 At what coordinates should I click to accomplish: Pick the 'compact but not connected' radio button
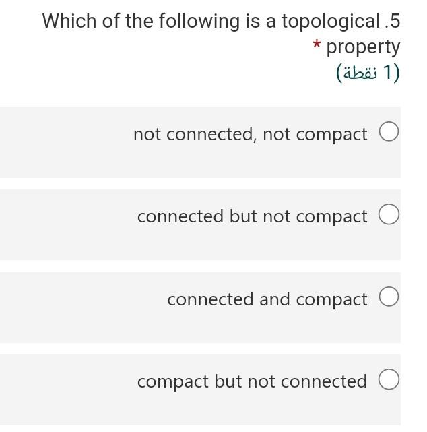[x=389, y=379]
